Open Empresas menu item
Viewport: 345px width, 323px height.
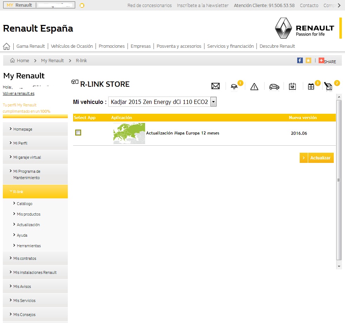pyautogui.click(x=141, y=46)
